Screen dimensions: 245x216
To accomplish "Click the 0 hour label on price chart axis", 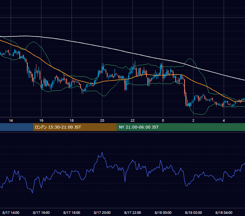I will coord(163,121).
